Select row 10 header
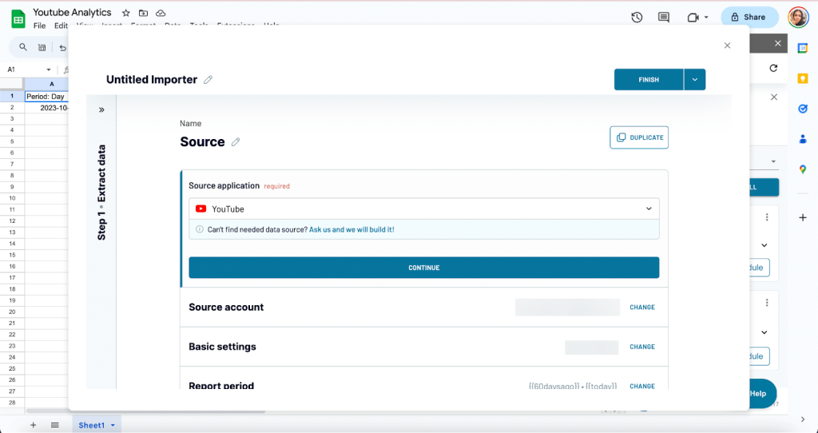The image size is (818, 433). click(x=12, y=198)
